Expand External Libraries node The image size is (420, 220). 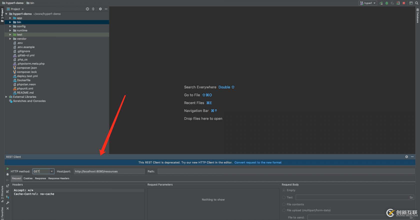click(6, 97)
